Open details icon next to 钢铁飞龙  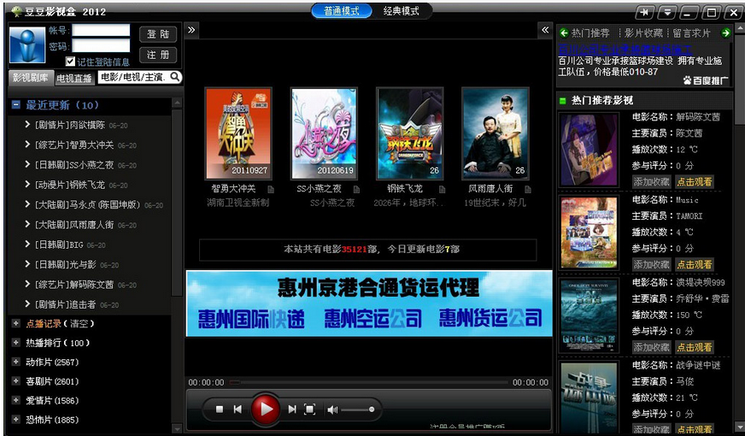443,189
